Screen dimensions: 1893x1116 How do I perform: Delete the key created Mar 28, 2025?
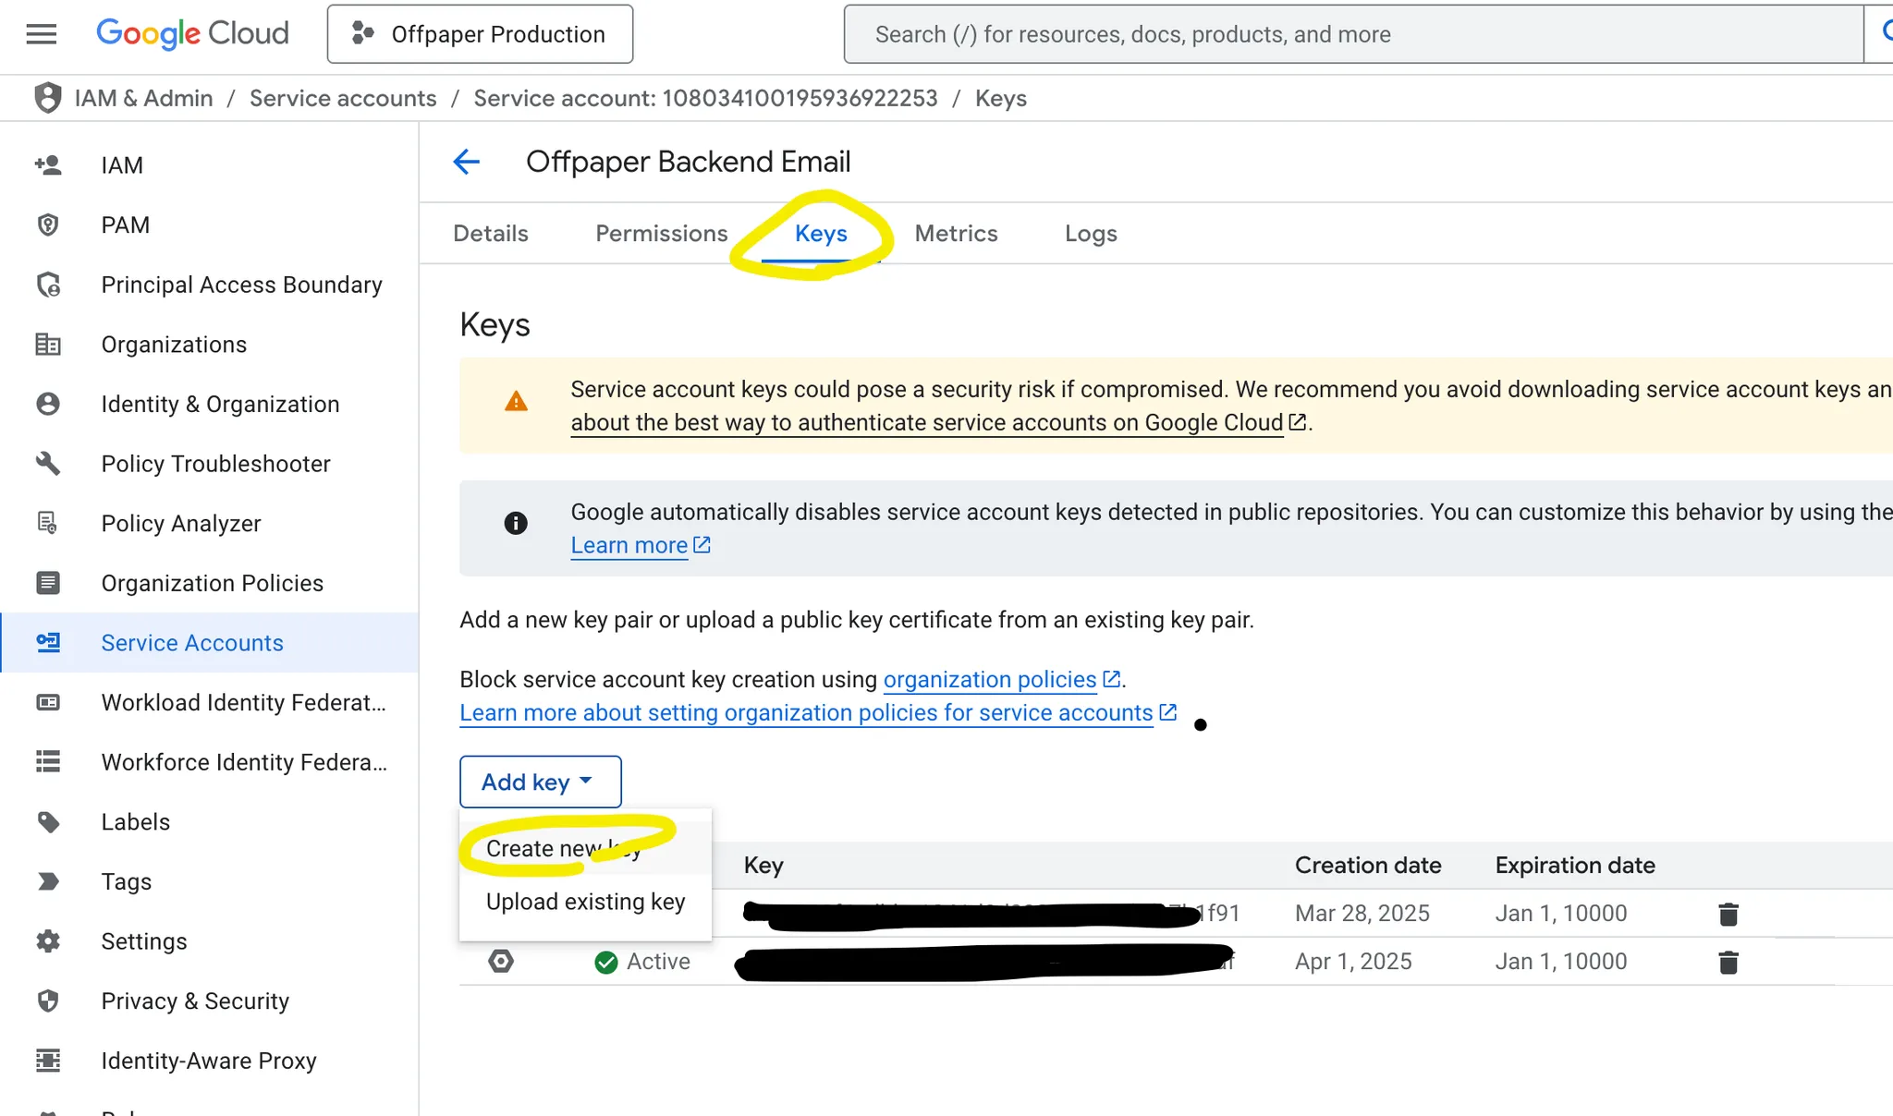(1728, 914)
